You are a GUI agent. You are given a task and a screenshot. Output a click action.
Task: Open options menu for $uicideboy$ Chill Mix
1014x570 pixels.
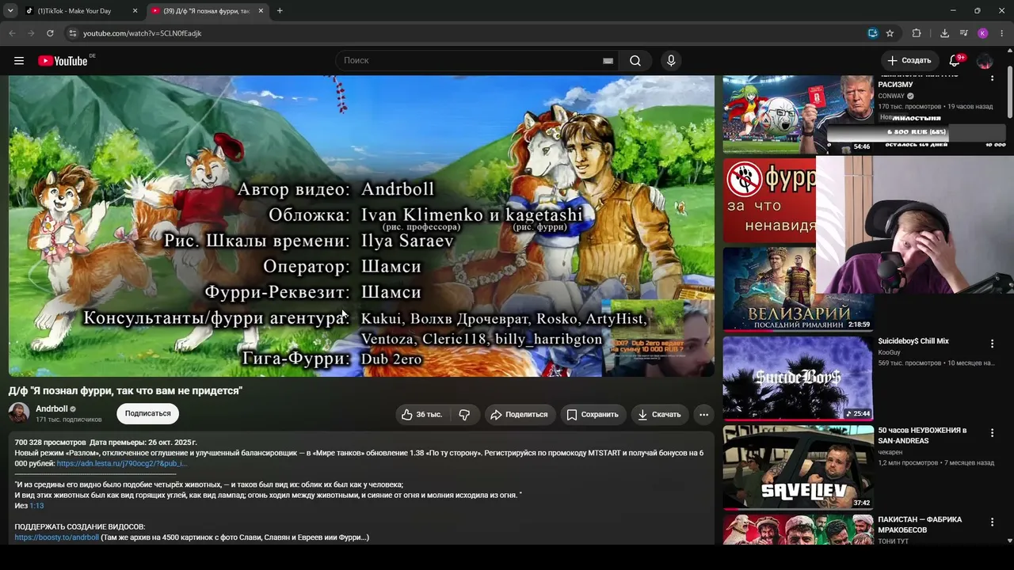point(992,344)
